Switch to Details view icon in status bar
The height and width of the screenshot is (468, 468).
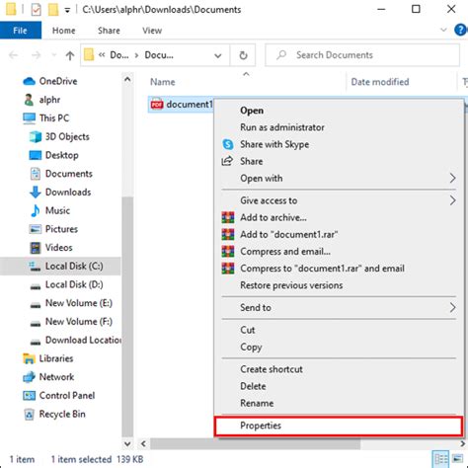tap(440, 458)
